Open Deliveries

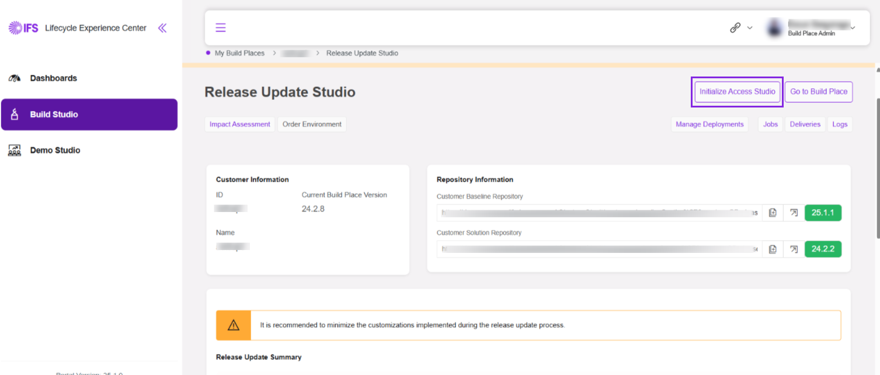pyautogui.click(x=805, y=124)
